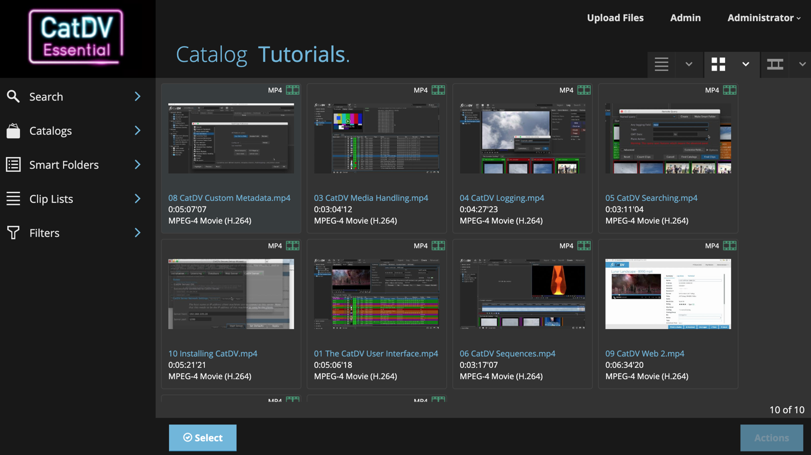This screenshot has height=455, width=811.
Task: Click thumbnail of 10 Installing CatDV
Action: click(231, 294)
